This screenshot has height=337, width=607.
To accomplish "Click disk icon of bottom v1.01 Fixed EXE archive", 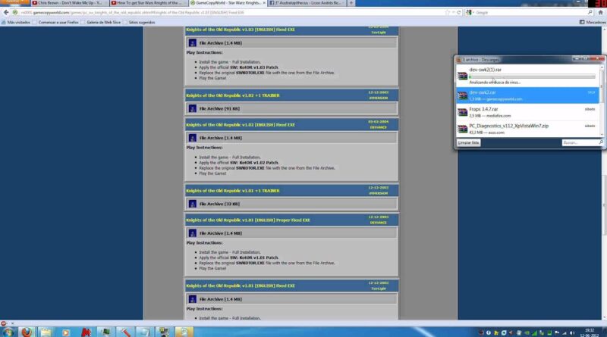I will click(x=193, y=299).
